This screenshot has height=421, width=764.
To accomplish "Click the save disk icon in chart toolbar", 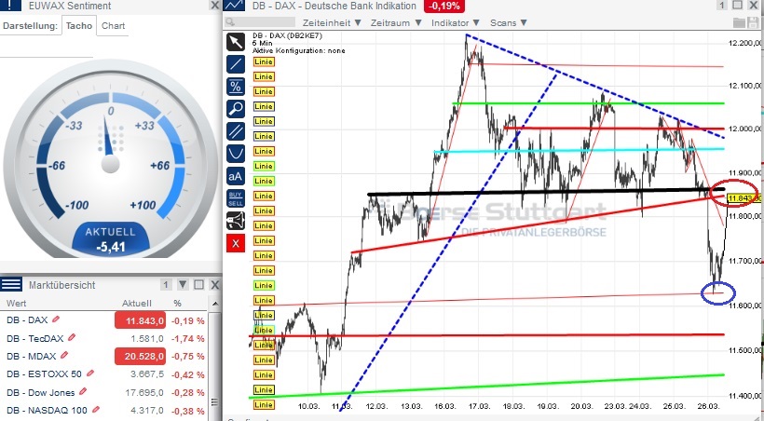I will (x=753, y=22).
